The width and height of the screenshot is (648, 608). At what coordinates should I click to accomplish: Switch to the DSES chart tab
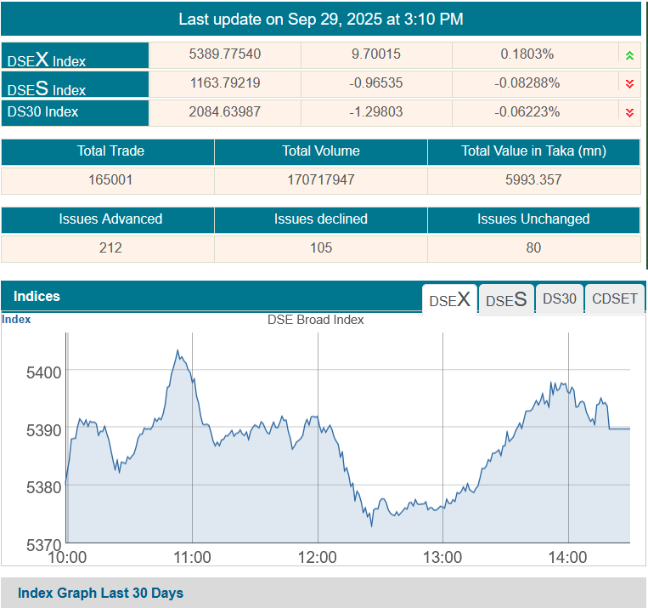click(506, 299)
